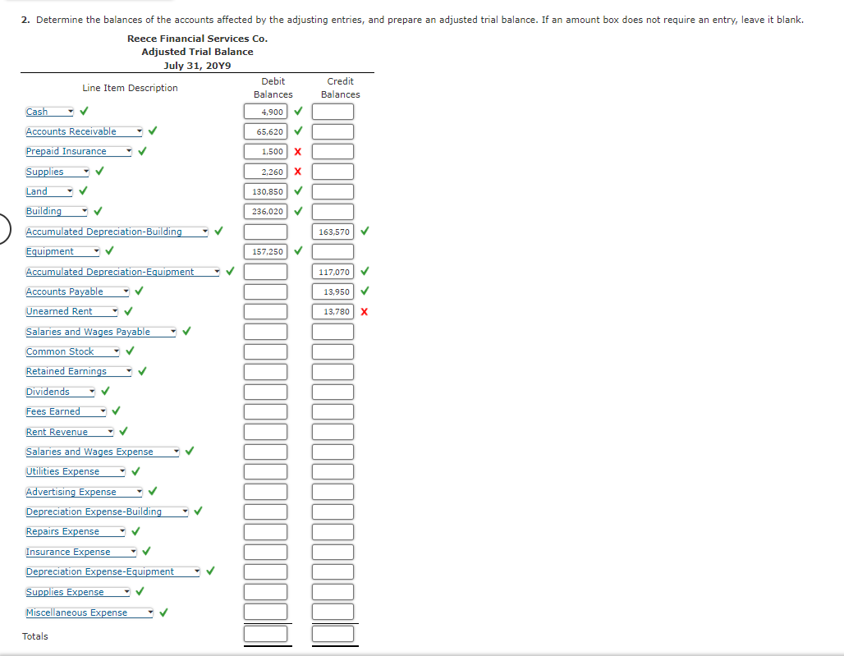Screen dimensions: 844x656
Task: Click checkmark beside Accumulated Depreciation-Building credit
Action: tap(363, 232)
